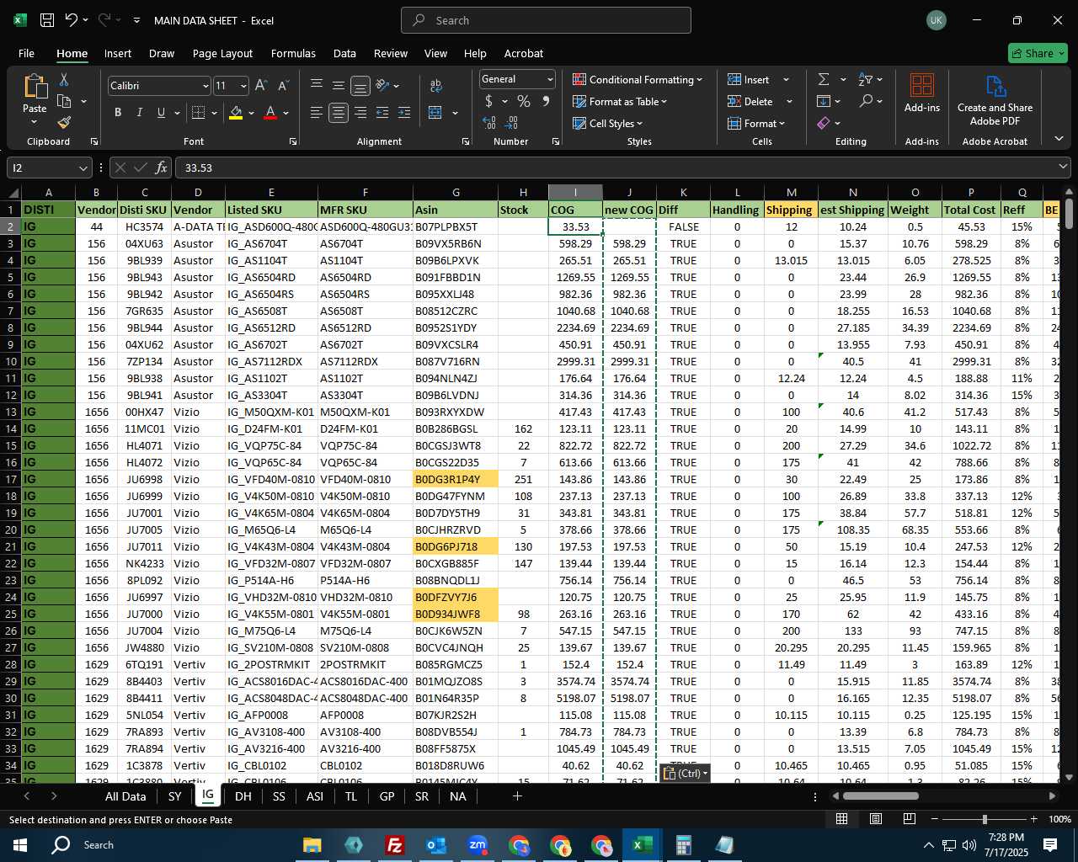1078x862 pixels.
Task: Click the Wrap Text icon
Action: point(436,86)
